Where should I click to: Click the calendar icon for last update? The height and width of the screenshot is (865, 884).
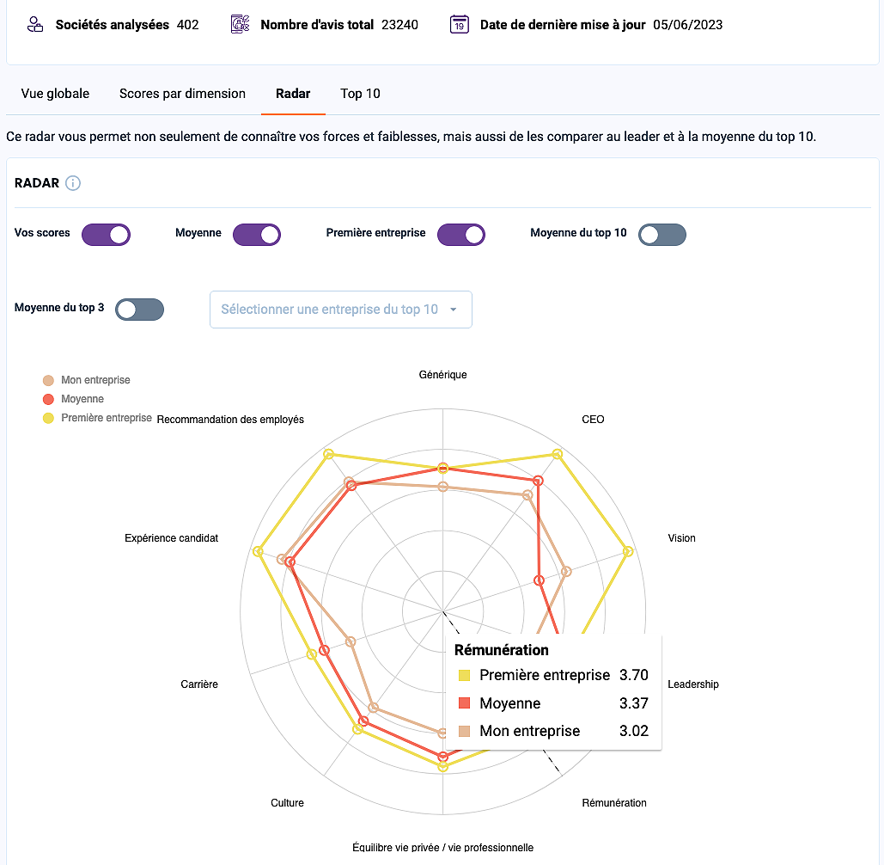point(459,25)
